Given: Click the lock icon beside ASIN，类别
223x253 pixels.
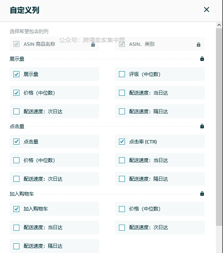Looking at the screenshot, I should pyautogui.click(x=199, y=45).
